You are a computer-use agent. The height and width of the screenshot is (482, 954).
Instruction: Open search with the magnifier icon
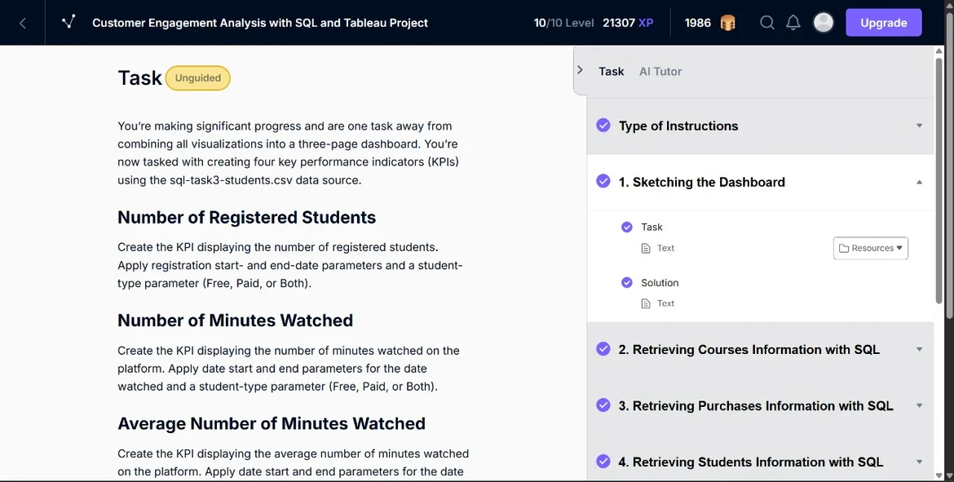[x=766, y=23]
